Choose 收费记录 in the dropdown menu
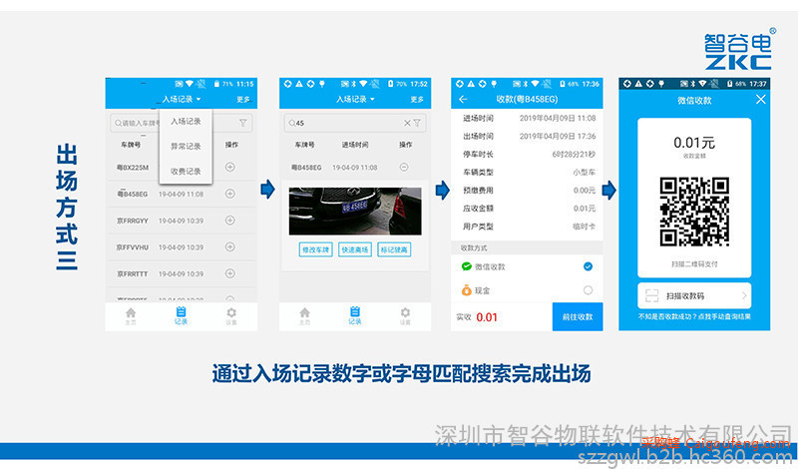Screen dimensions: 798x469 (186, 171)
